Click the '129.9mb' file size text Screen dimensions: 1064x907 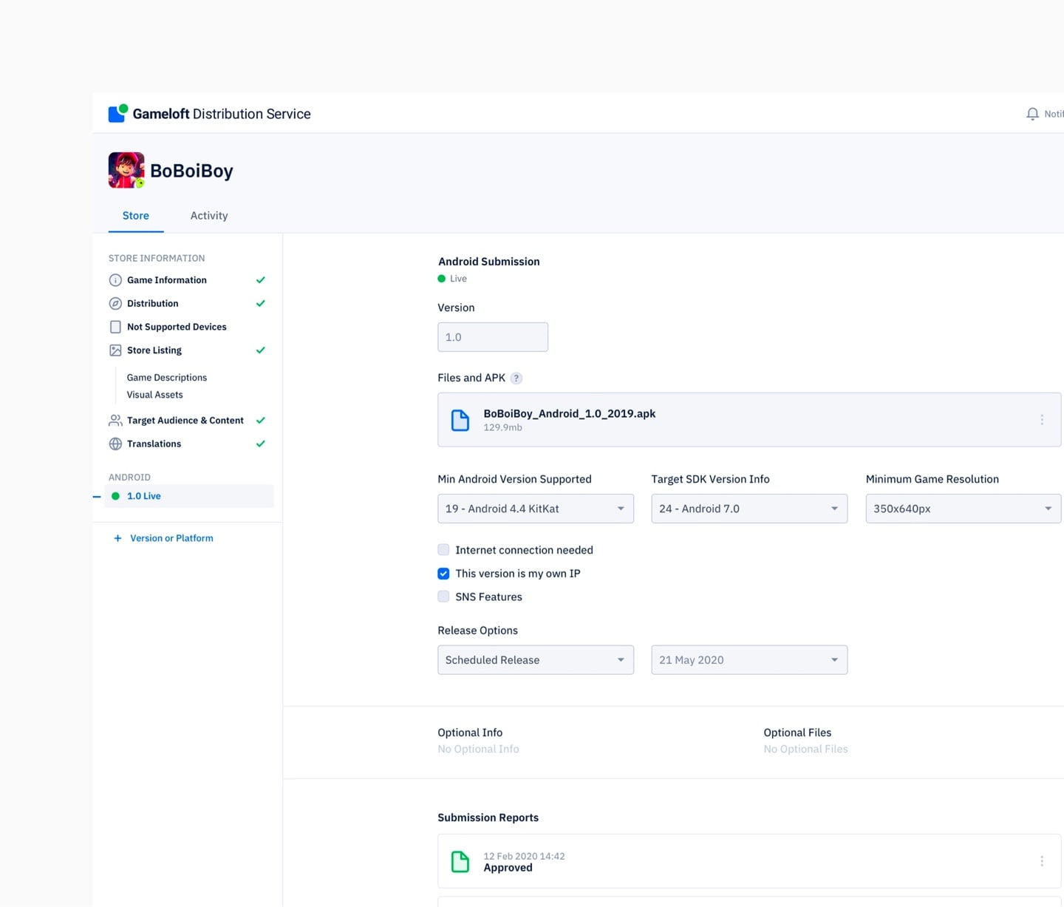coord(502,428)
